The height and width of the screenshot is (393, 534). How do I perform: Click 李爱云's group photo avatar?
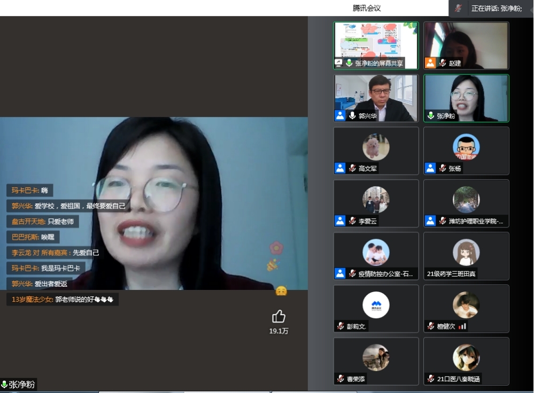click(x=376, y=200)
